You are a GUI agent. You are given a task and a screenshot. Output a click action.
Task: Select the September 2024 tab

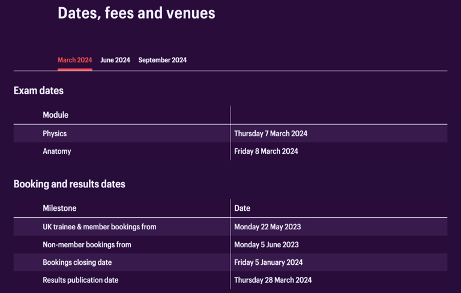tap(162, 60)
